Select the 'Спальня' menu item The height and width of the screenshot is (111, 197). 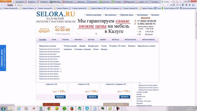[x=65, y=39]
